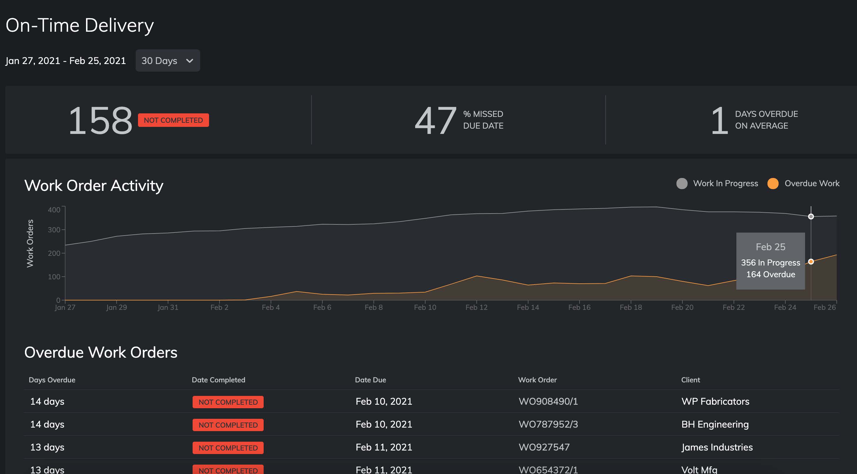The width and height of the screenshot is (857, 474).
Task: Click the NOT COMPLETED badge for WO654372/1
Action: [x=228, y=470]
